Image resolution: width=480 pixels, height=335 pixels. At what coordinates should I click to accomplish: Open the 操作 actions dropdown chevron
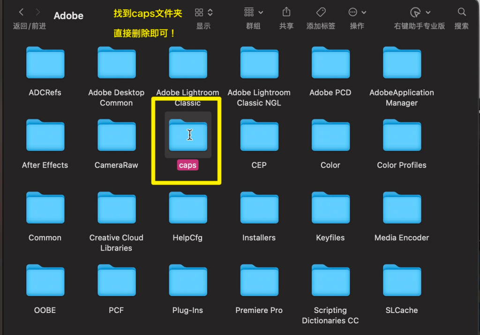[363, 13]
